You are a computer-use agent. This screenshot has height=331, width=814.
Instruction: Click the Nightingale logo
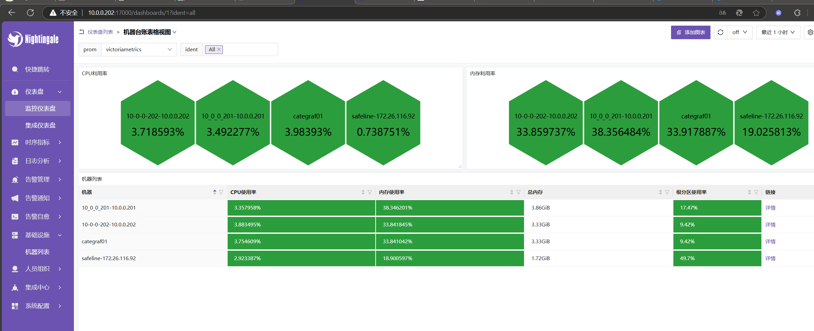tap(33, 39)
